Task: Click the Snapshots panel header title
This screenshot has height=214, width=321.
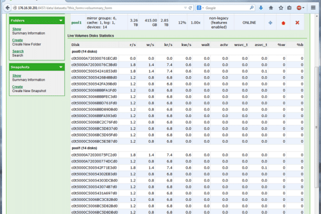Action: pyautogui.click(x=20, y=67)
